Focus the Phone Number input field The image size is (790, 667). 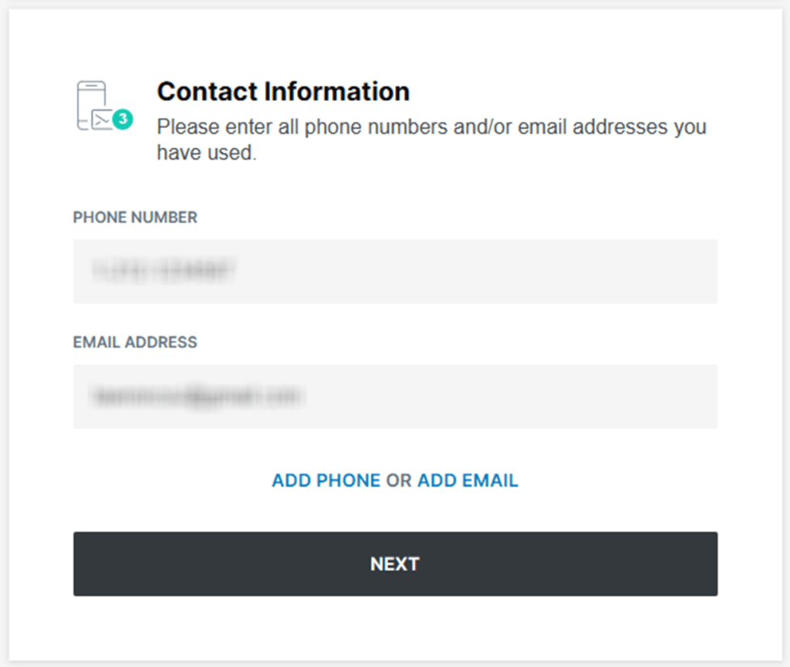tap(395, 271)
